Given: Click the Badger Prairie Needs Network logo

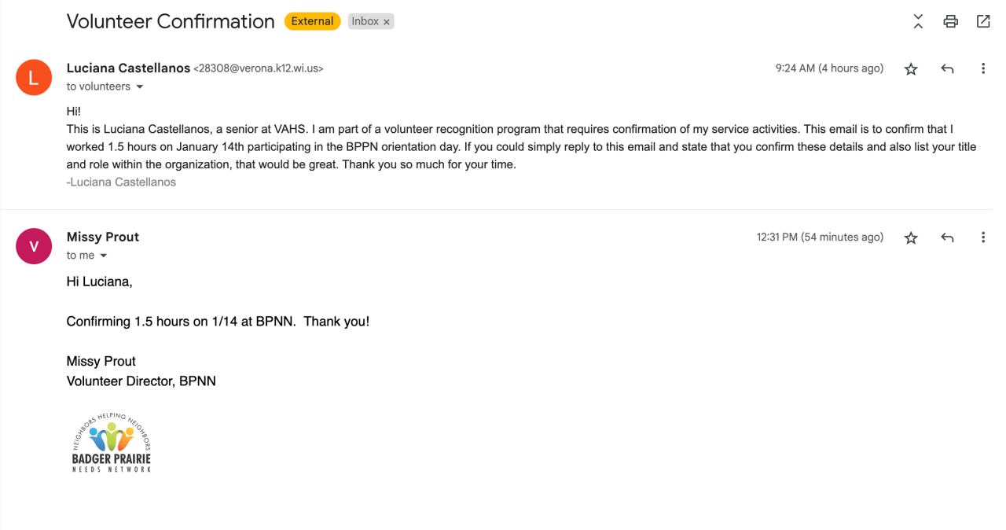Looking at the screenshot, I should click(111, 443).
